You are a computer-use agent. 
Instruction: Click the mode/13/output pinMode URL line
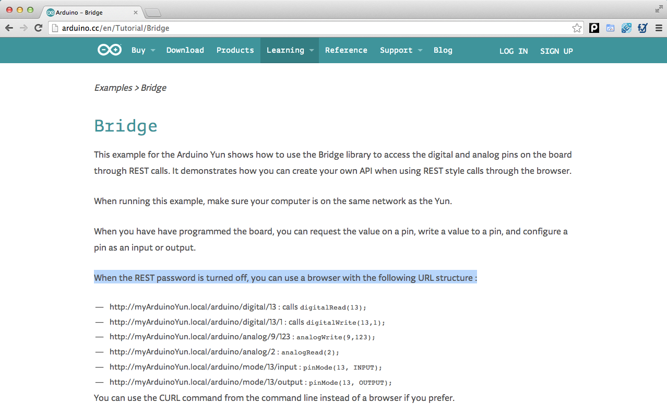tap(251, 382)
